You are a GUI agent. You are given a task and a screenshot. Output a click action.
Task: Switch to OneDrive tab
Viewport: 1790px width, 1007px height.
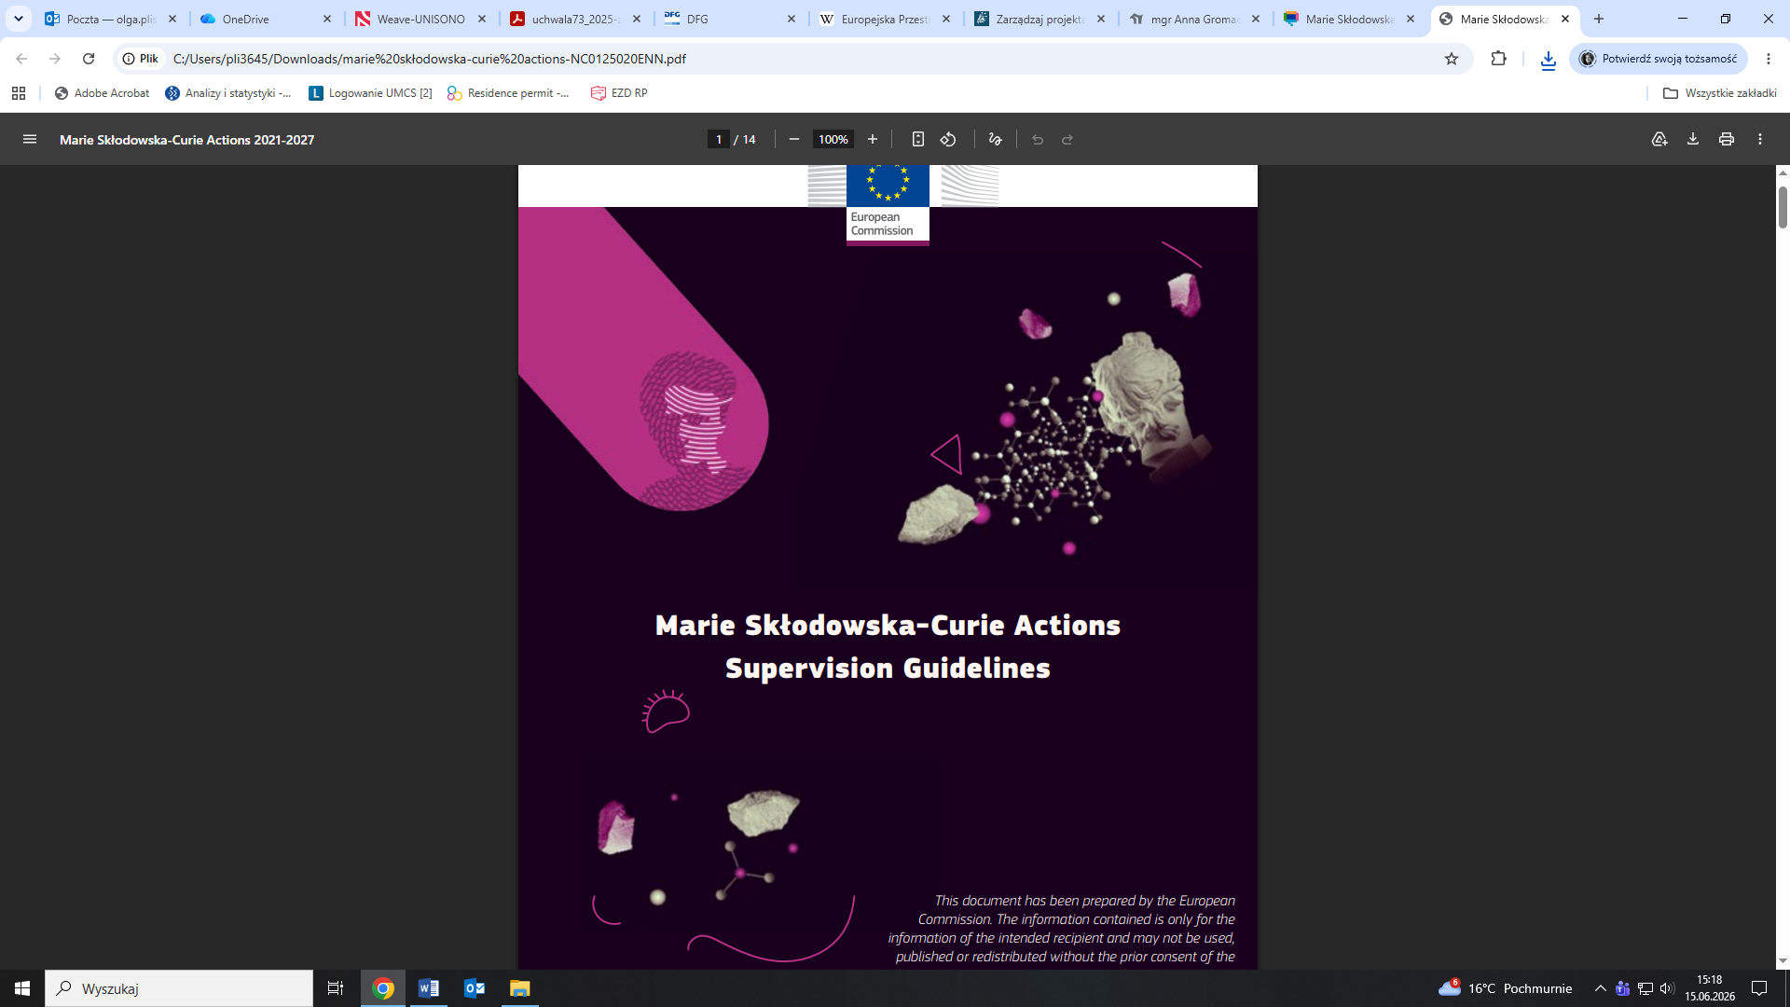point(264,19)
